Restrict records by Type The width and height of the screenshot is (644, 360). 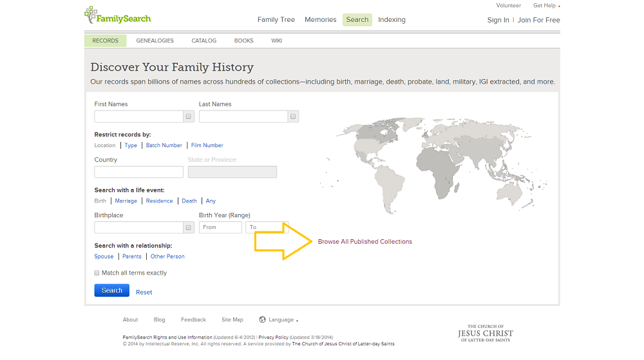[131, 145]
